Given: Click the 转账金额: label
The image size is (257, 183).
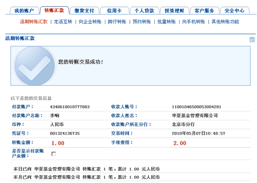Looking at the screenshot, I should (x=23, y=142).
